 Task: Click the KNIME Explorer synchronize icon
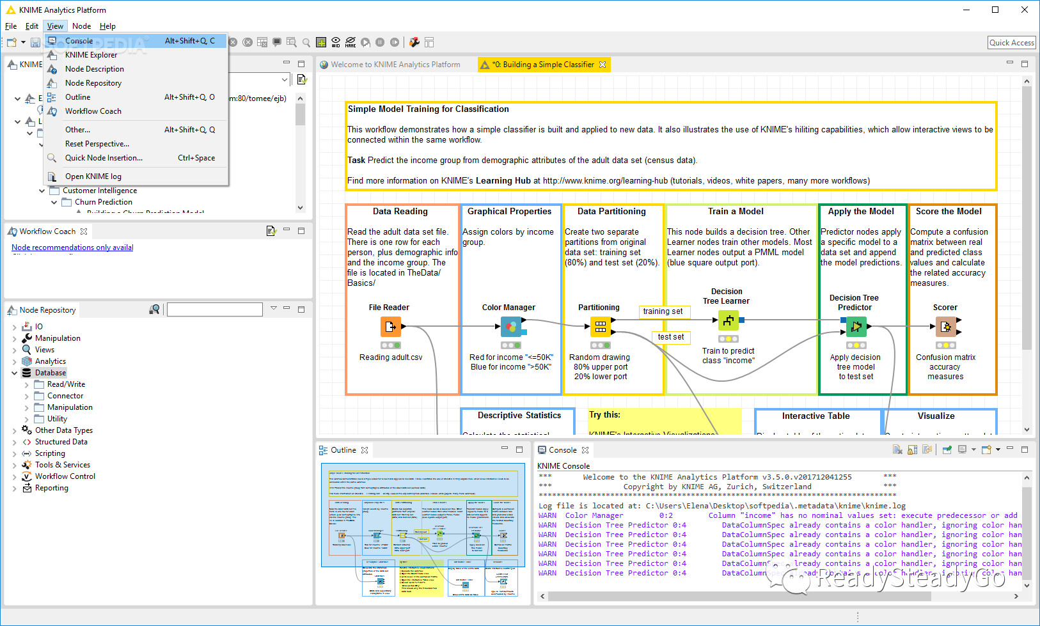coord(302,79)
